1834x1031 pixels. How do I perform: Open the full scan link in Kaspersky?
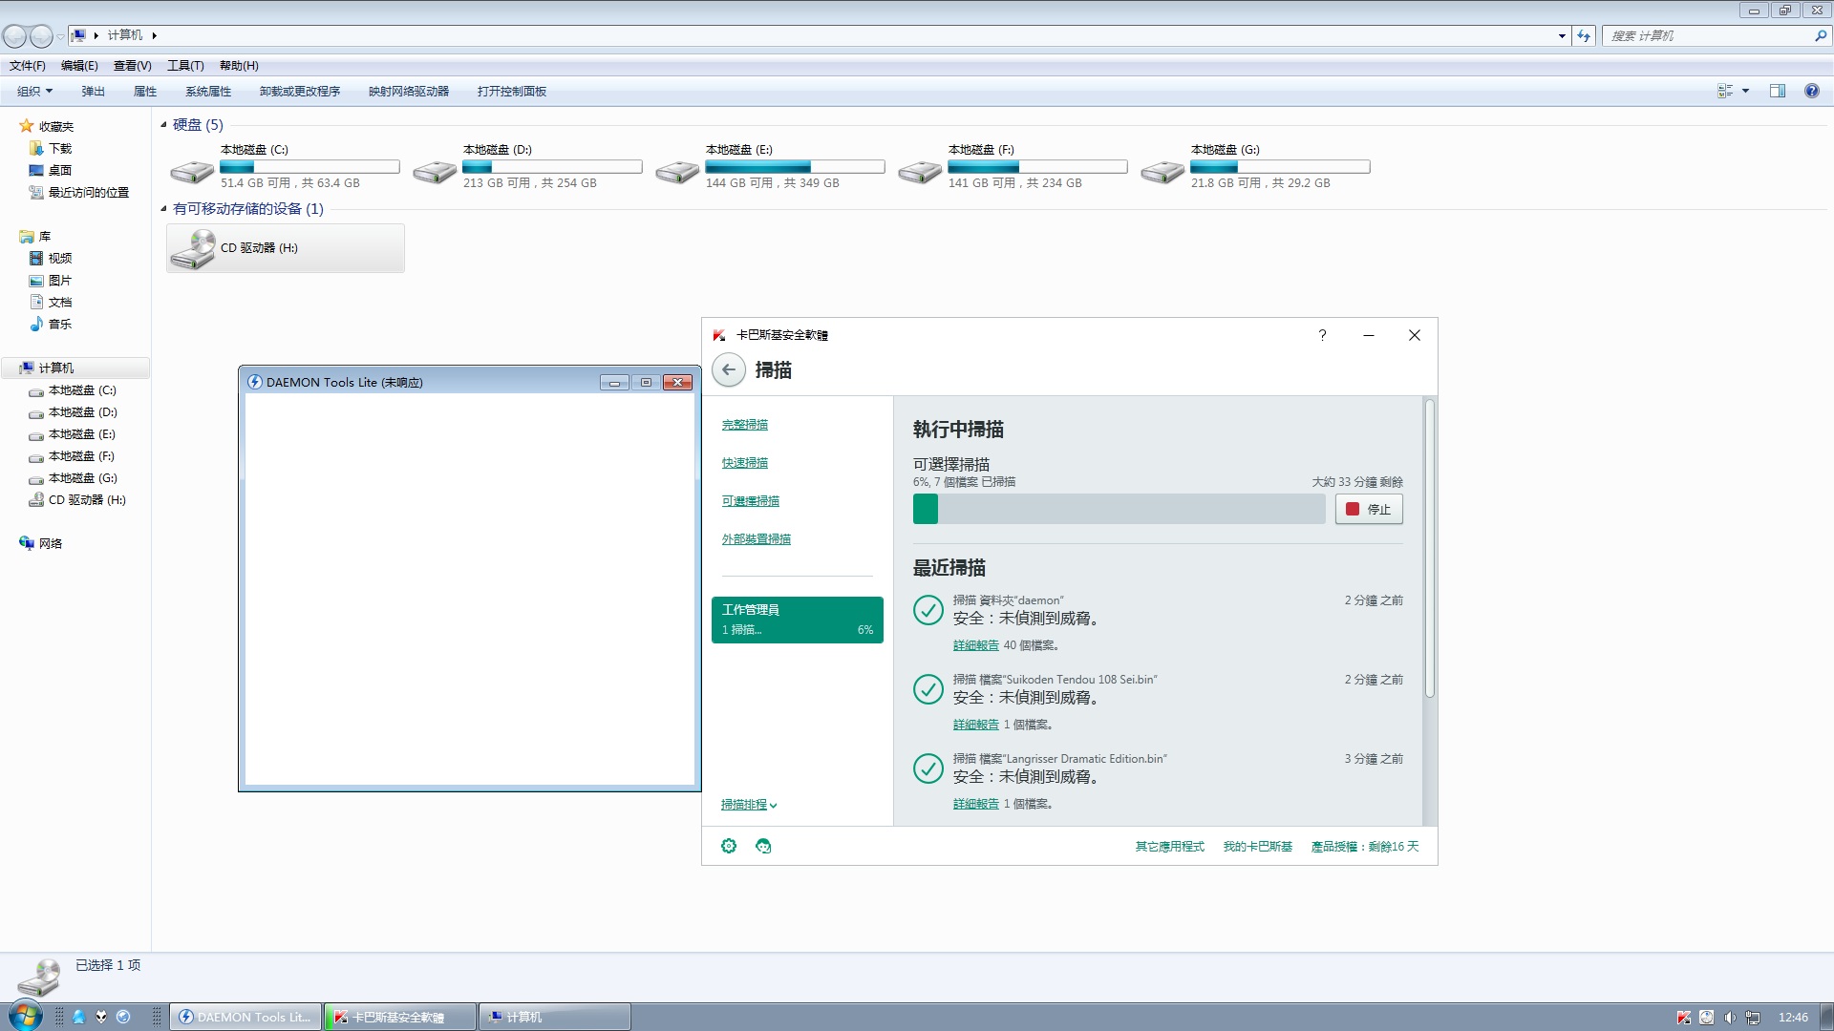coord(745,425)
